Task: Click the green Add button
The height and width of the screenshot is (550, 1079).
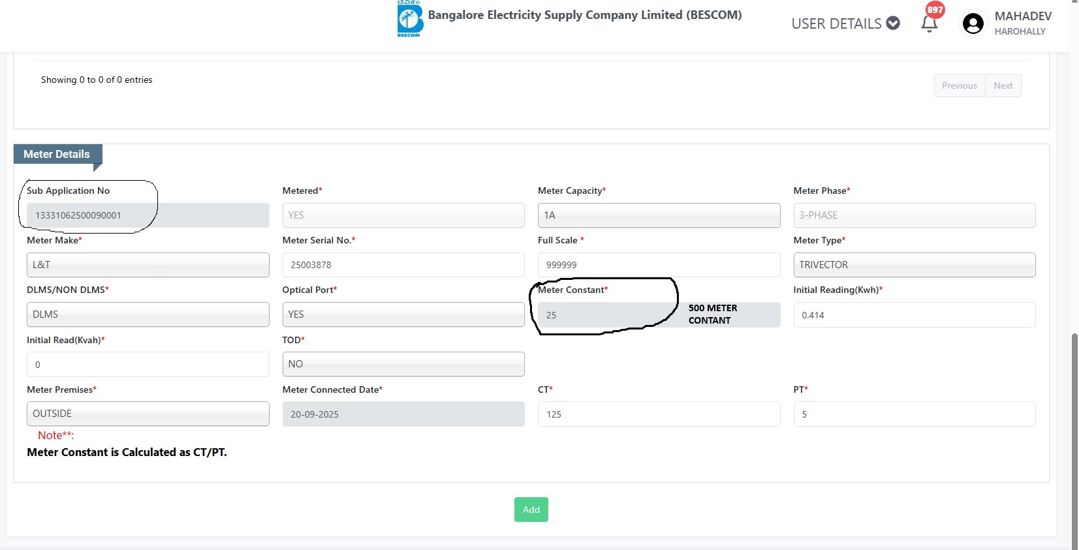Action: pos(531,510)
